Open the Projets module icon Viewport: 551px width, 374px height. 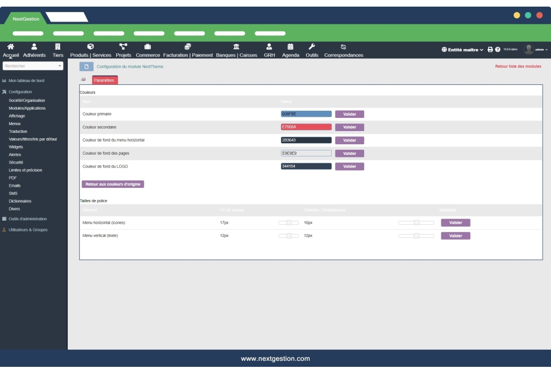(x=123, y=47)
